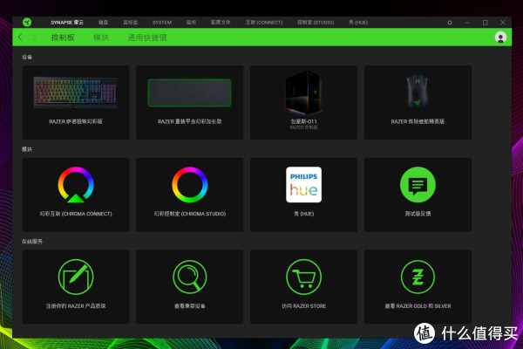Open the settings gear in the title bar
523x349 pixels.
450,23
